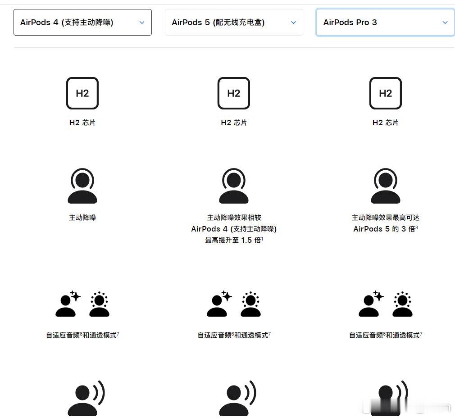
Task: Click 自适应音频和通透模式 label under AirPods 5
Action: pos(234,335)
